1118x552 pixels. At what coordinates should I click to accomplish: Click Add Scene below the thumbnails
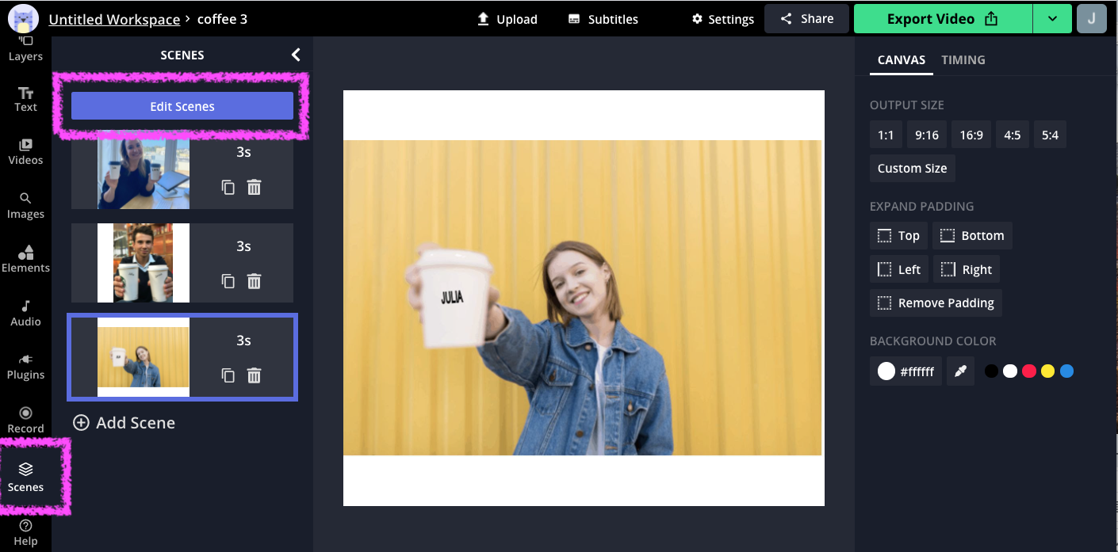pos(124,422)
